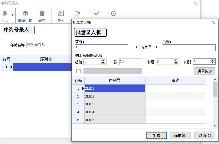The image size is (219, 144).
Task: Decrease the 起始 start value
Action: coord(103,63)
